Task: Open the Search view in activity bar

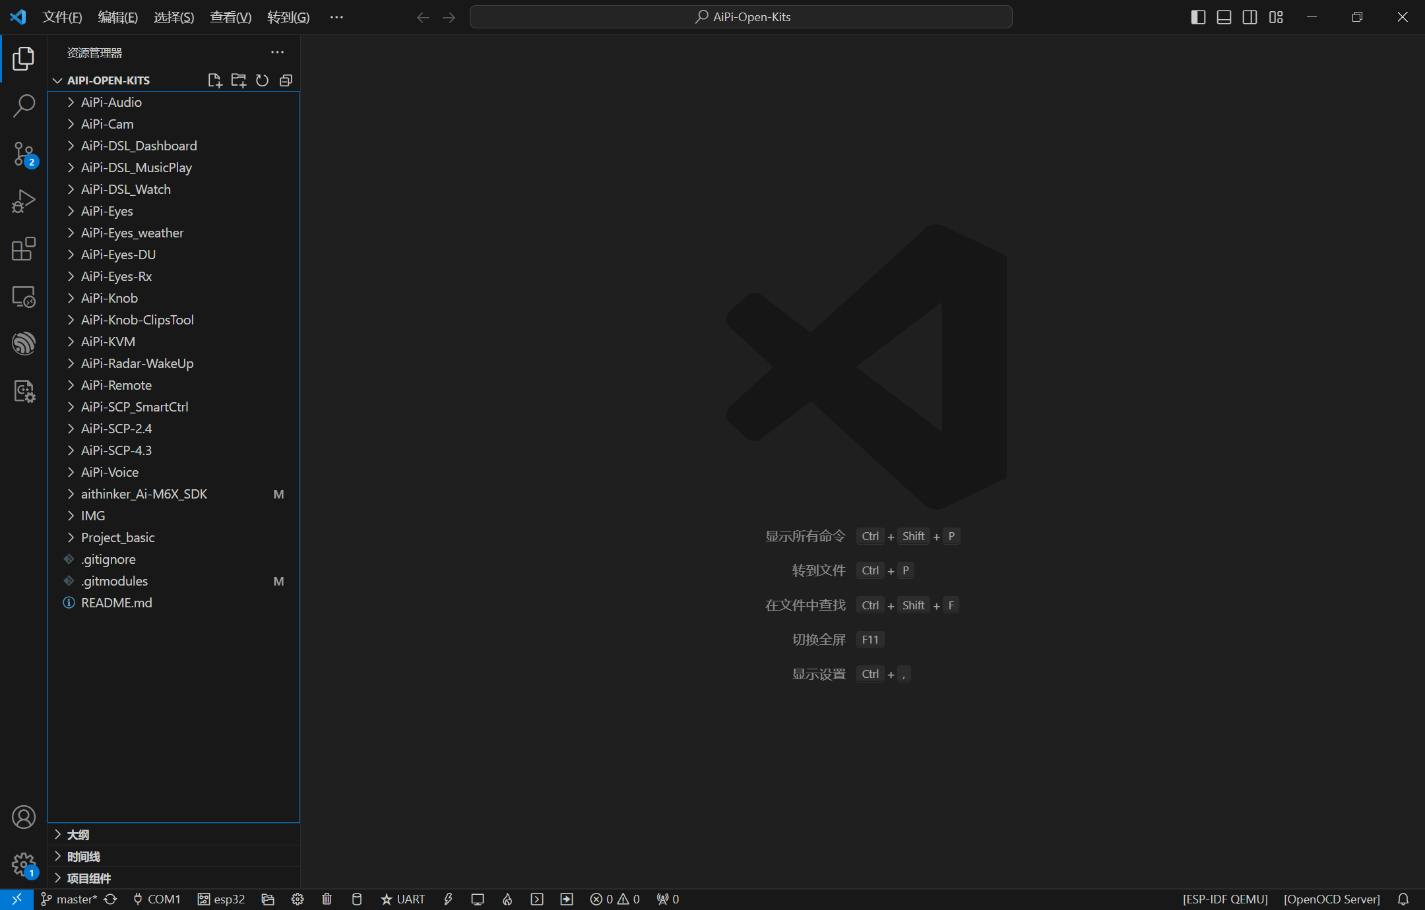Action: point(24,106)
